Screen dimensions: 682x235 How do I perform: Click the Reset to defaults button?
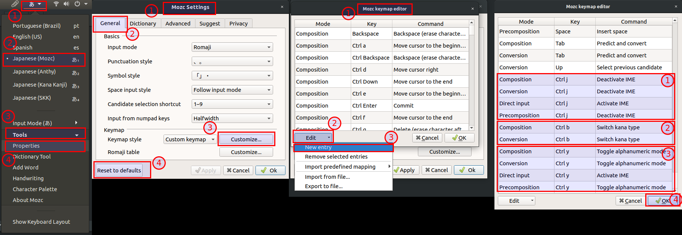click(x=119, y=171)
